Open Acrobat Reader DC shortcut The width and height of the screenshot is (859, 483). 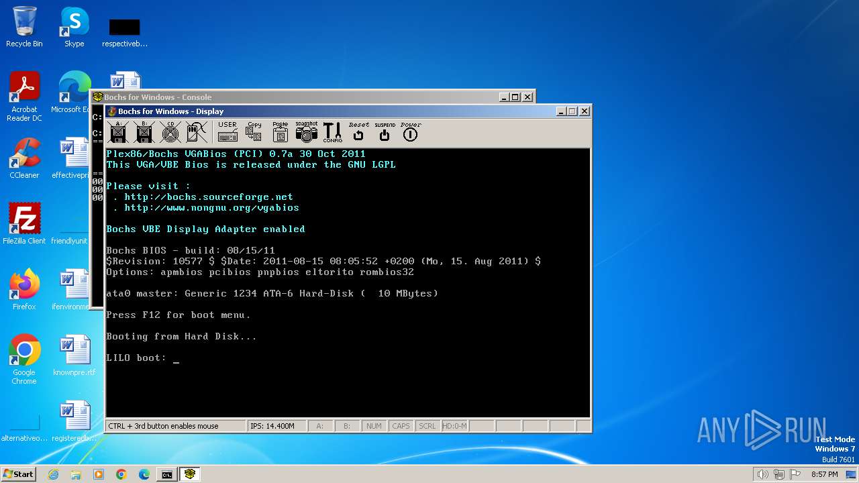(24, 97)
